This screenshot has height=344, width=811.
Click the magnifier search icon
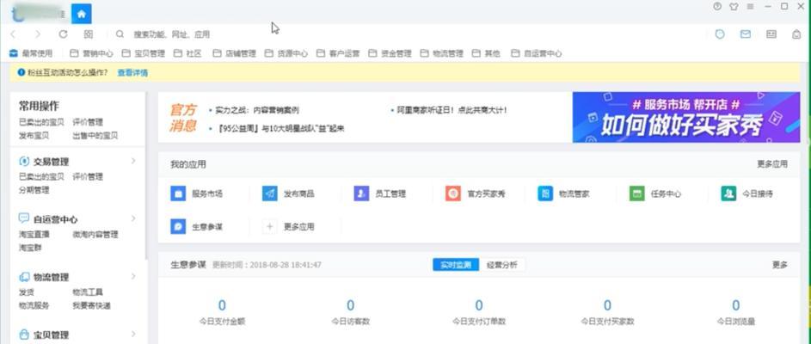[120, 34]
